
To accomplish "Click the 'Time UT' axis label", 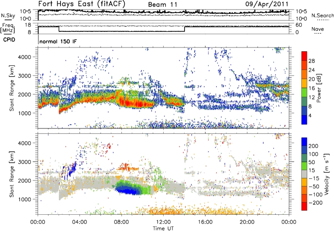I will (x=163, y=228).
